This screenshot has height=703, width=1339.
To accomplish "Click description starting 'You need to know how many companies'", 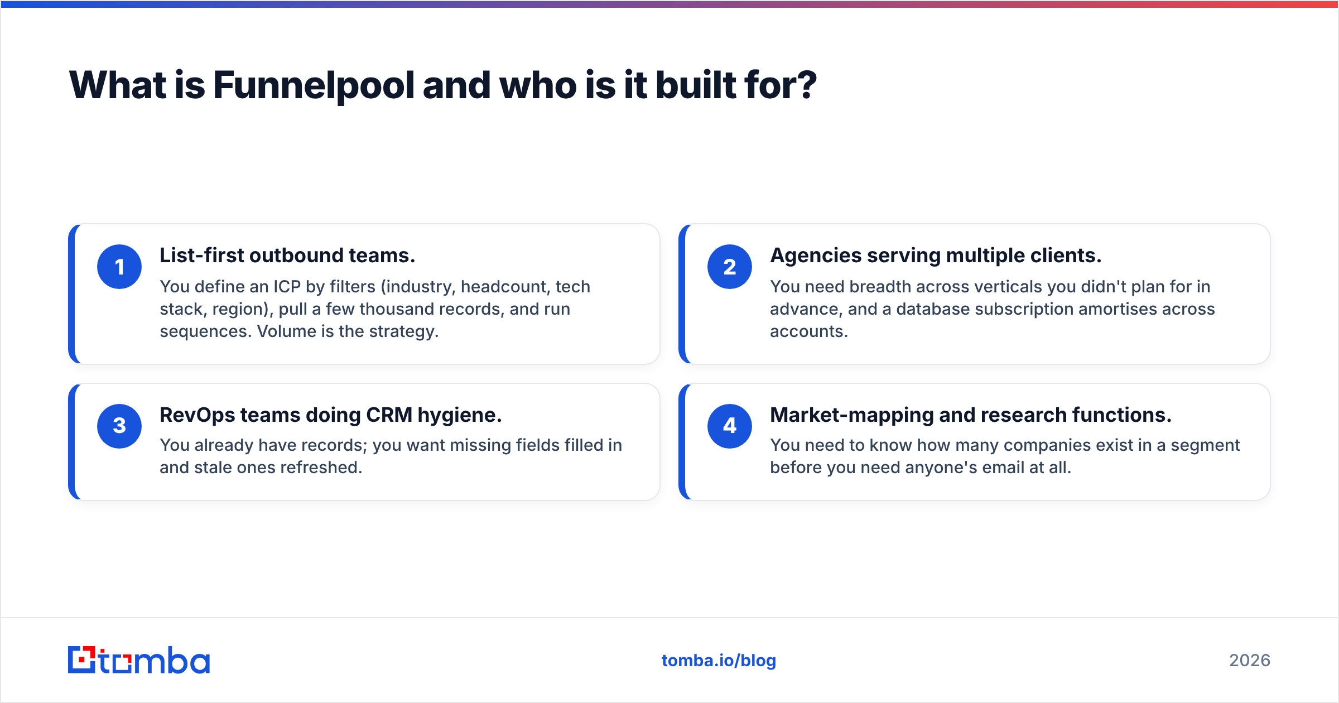I will [1005, 456].
